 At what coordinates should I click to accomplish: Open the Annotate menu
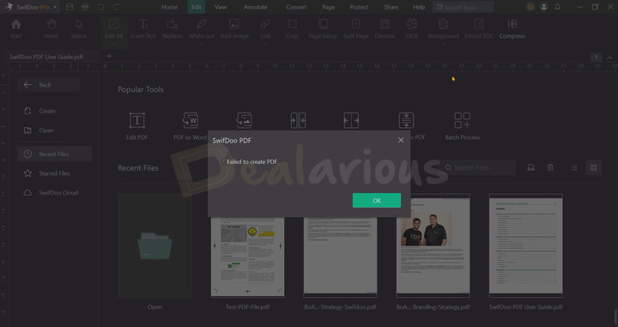tap(256, 7)
